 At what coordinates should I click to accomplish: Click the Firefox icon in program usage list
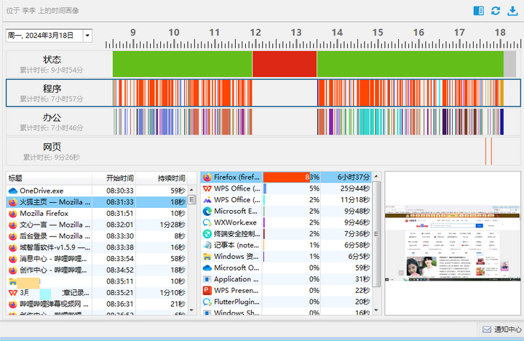[x=207, y=177]
